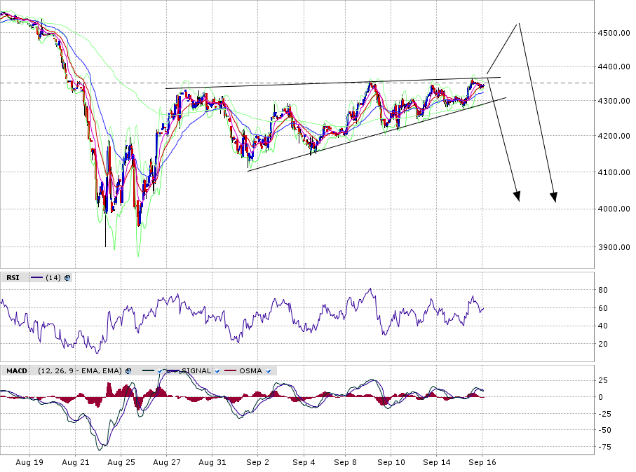The width and height of the screenshot is (636, 472).
Task: Select MACD parameters (12, 26, 9 - EMA, EMA)
Action: (80, 371)
